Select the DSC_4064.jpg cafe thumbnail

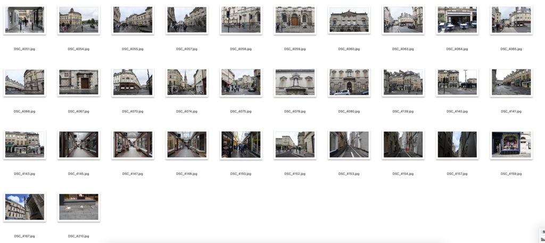click(457, 20)
